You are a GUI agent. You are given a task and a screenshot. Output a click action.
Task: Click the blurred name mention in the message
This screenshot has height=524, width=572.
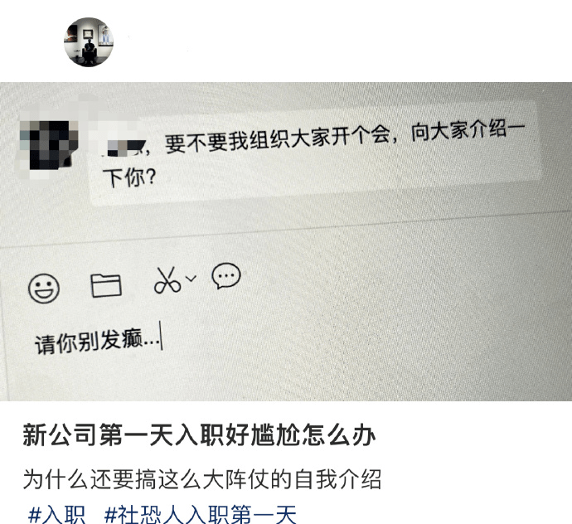(x=126, y=147)
